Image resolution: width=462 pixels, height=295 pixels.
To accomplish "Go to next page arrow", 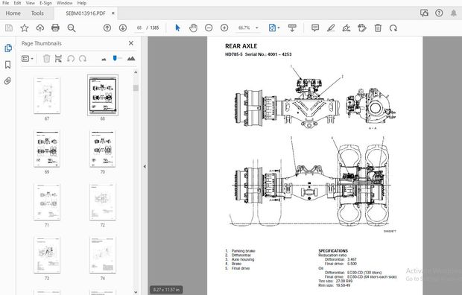I will 123,28.
